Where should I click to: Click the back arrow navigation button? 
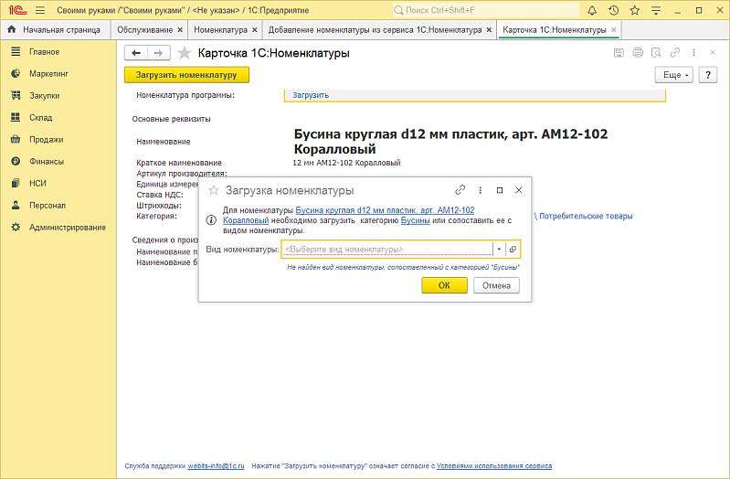click(135, 53)
